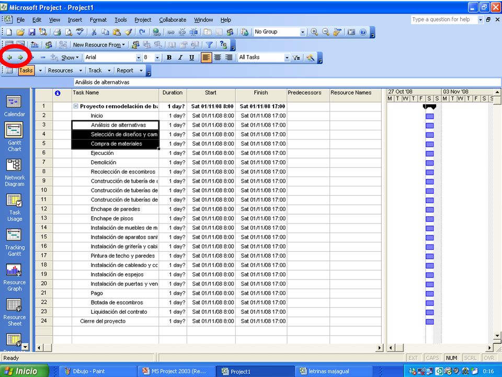502x377 pixels.
Task: Open the Arial font dropdown
Action: 138,58
